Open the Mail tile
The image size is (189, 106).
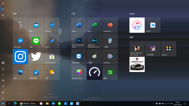click(x=36, y=25)
